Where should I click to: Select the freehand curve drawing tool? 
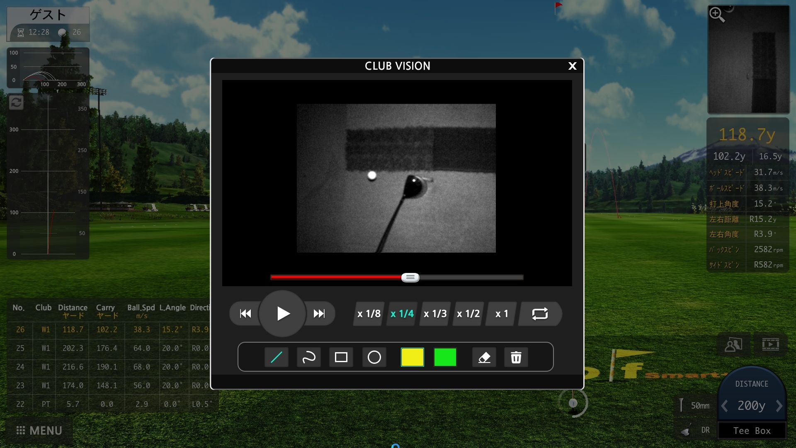[309, 357]
